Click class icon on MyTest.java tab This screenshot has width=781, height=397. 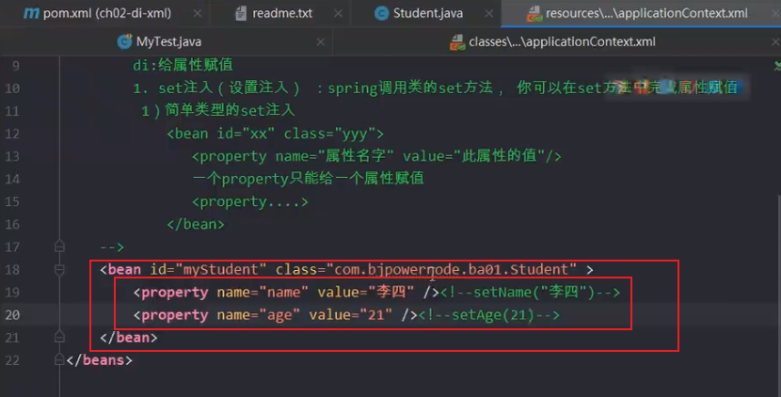click(x=124, y=41)
